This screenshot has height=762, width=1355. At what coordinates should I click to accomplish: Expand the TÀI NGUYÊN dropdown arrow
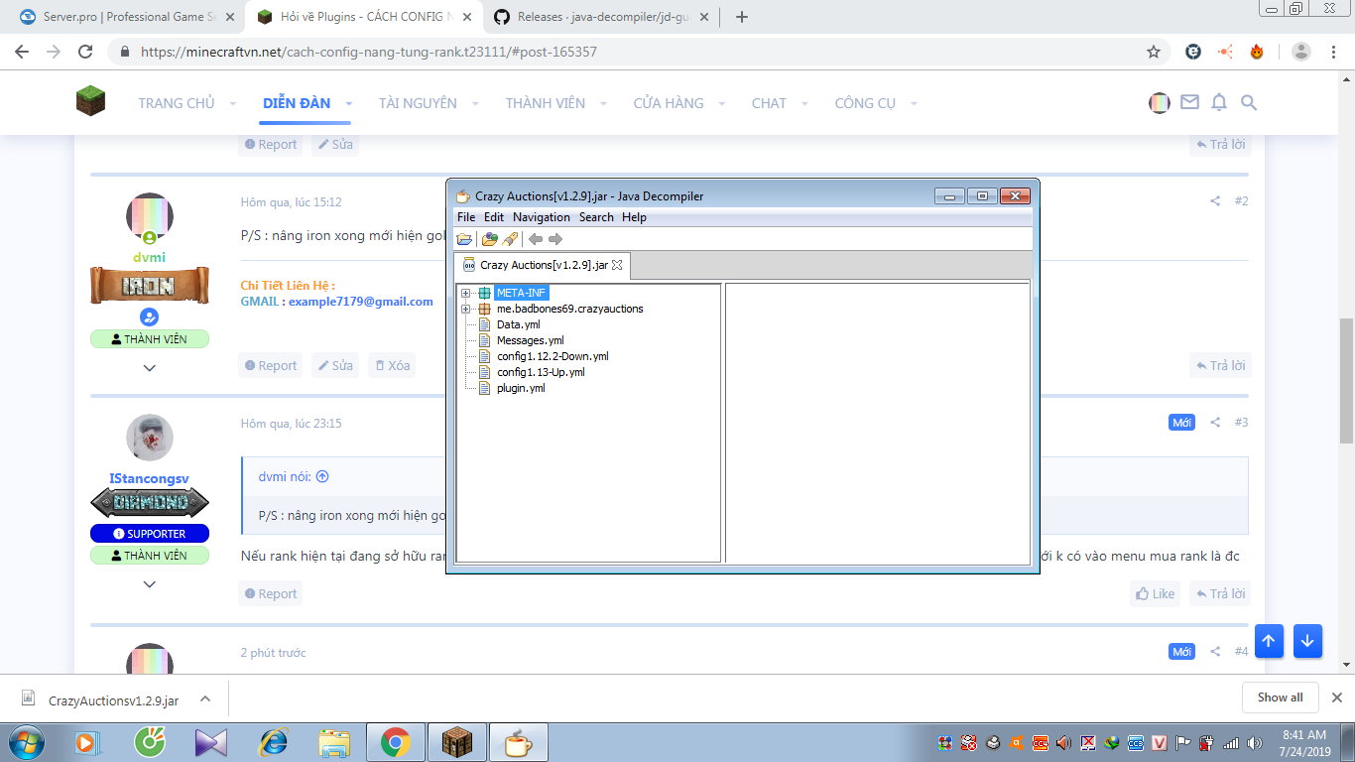coord(475,103)
